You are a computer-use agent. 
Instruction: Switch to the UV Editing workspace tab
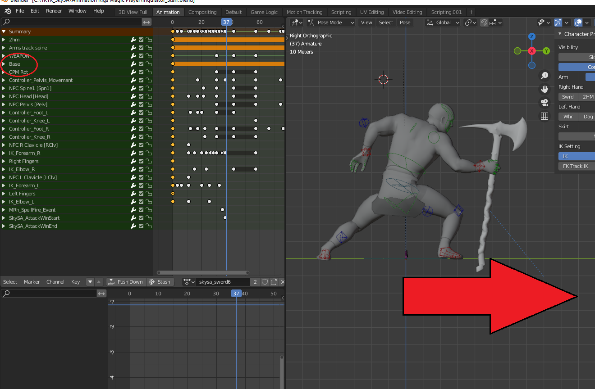[x=372, y=12]
